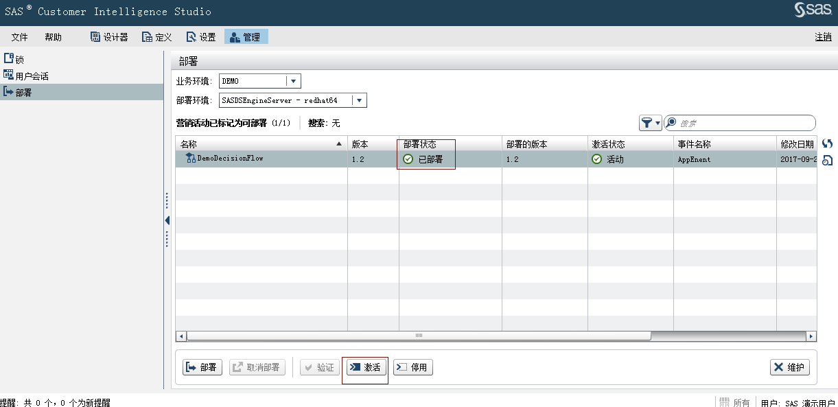This screenshot has width=838, height=407.
Task: Click the icon beside 用户会话
Action: [x=9, y=75]
